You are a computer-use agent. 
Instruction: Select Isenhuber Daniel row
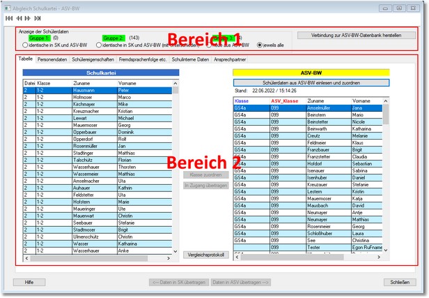click(308, 178)
